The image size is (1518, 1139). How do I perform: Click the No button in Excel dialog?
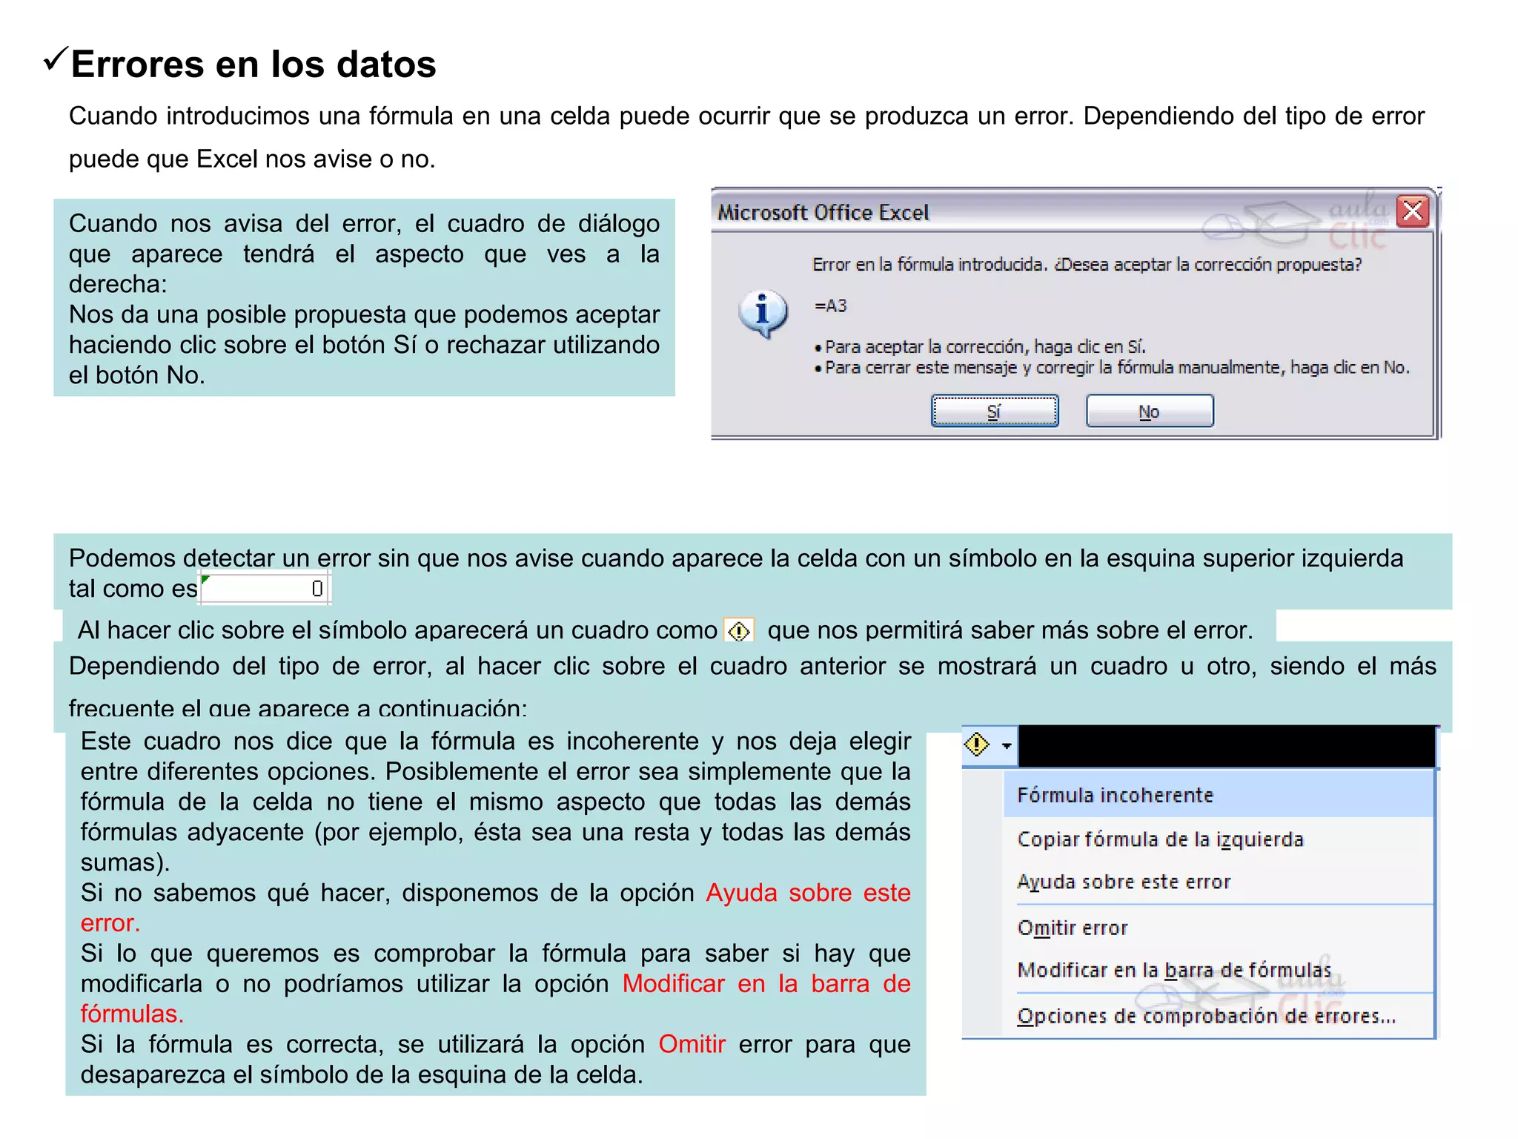click(x=1150, y=411)
